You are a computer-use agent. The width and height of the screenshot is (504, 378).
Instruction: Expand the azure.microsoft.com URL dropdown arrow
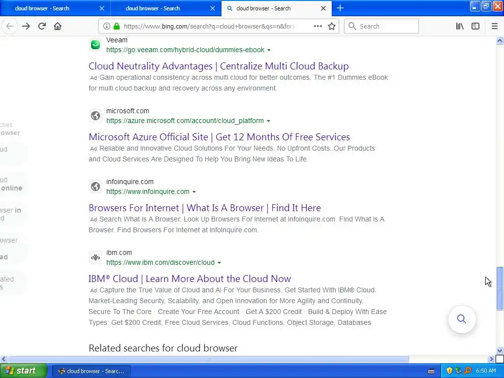[x=268, y=121]
